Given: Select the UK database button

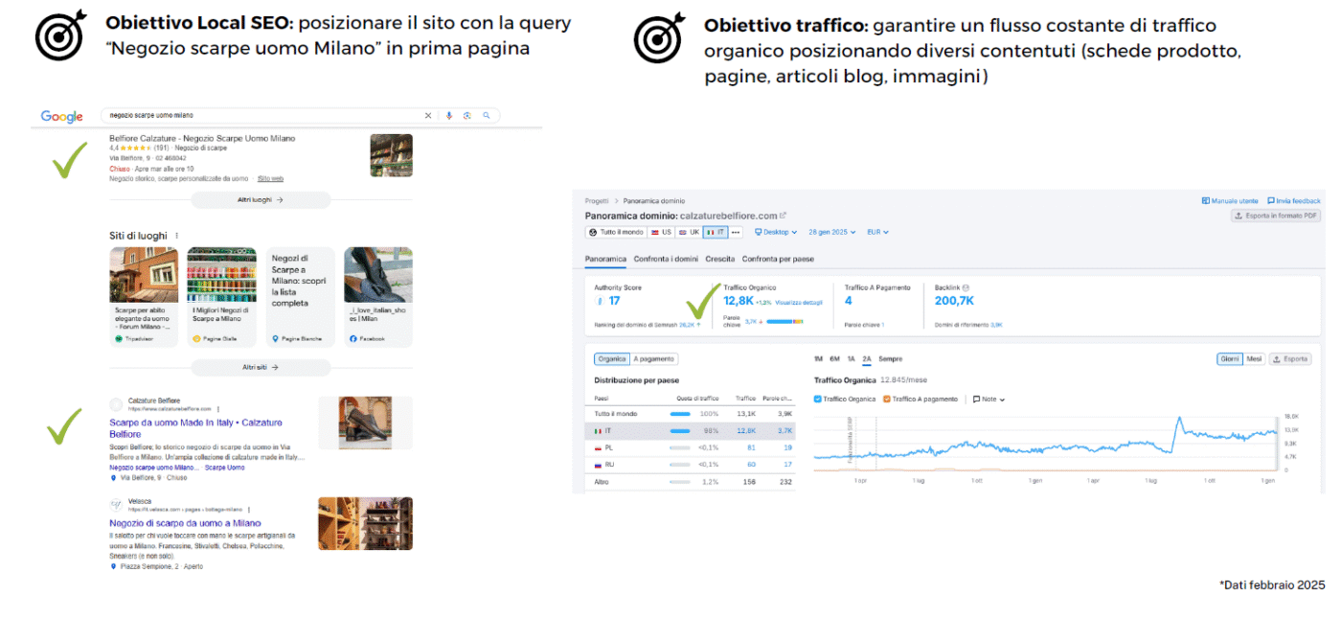Looking at the screenshot, I should pyautogui.click(x=689, y=232).
